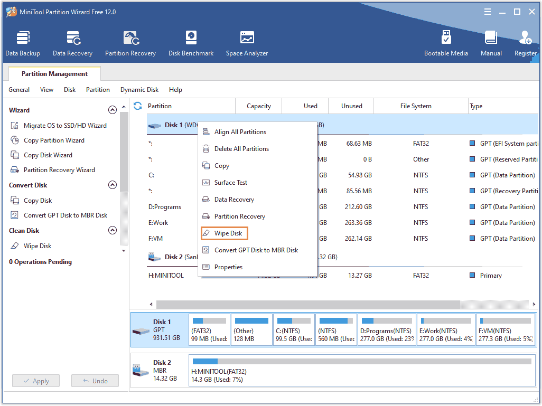Click the Convert GPT Disk to MBR Disk sidebar icon
Screen dimensions: 542x406
[14, 215]
